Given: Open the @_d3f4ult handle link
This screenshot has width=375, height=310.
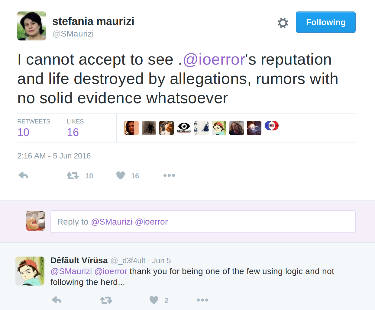Looking at the screenshot, I should click(x=128, y=260).
